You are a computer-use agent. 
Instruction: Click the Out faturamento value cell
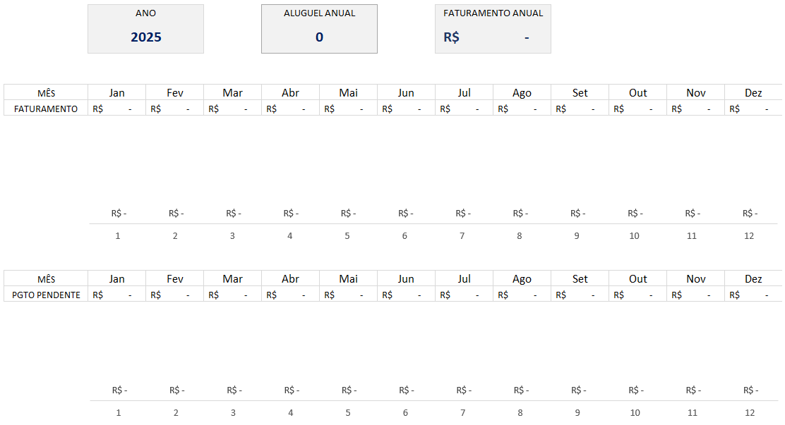pos(637,109)
